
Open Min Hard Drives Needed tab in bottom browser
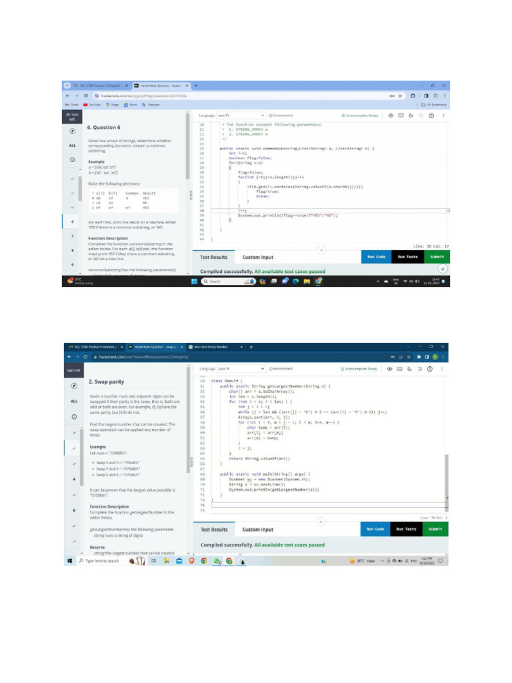tap(216, 347)
